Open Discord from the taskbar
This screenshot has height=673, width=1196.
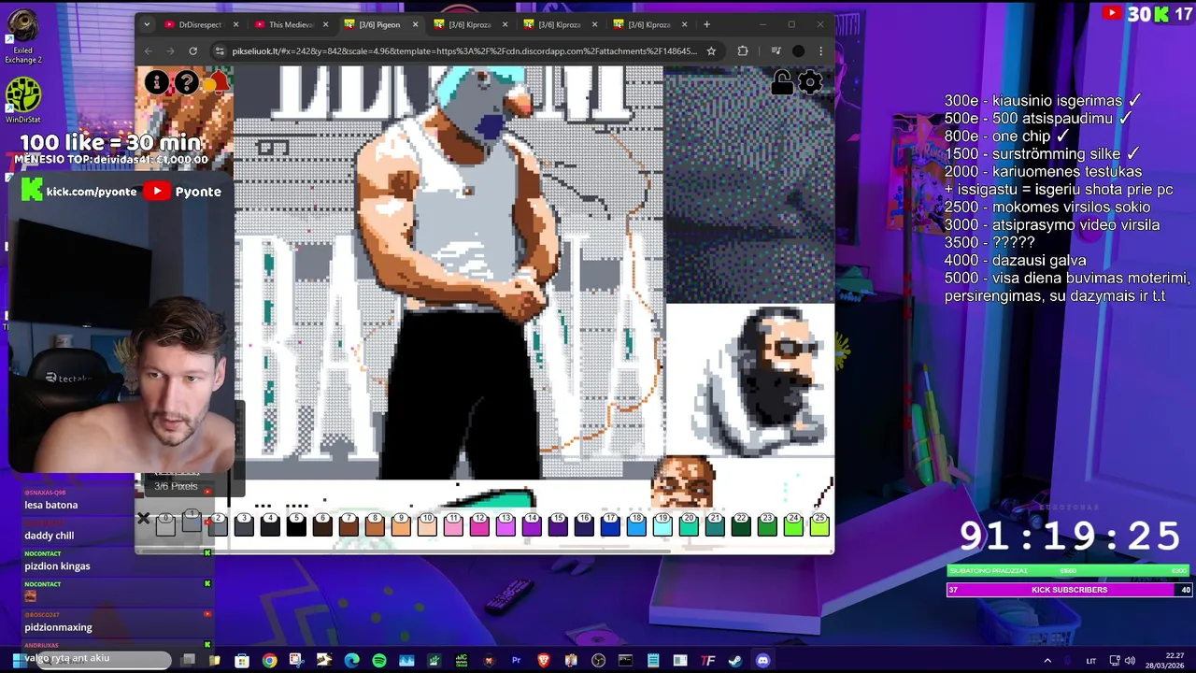point(762,661)
